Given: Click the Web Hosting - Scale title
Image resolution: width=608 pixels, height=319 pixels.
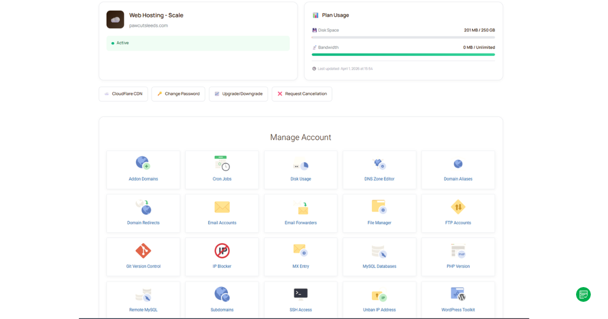Looking at the screenshot, I should 156,15.
